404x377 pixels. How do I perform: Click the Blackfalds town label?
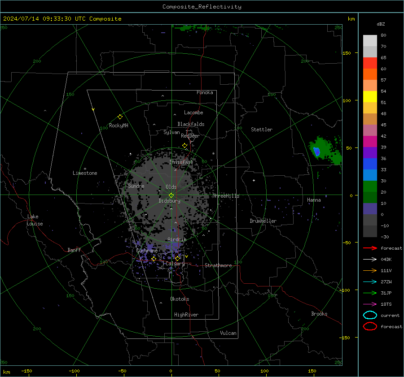(191, 124)
